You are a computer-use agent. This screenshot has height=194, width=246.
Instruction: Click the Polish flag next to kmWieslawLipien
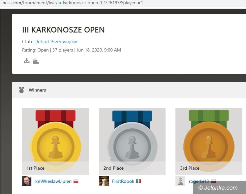pos(76,181)
